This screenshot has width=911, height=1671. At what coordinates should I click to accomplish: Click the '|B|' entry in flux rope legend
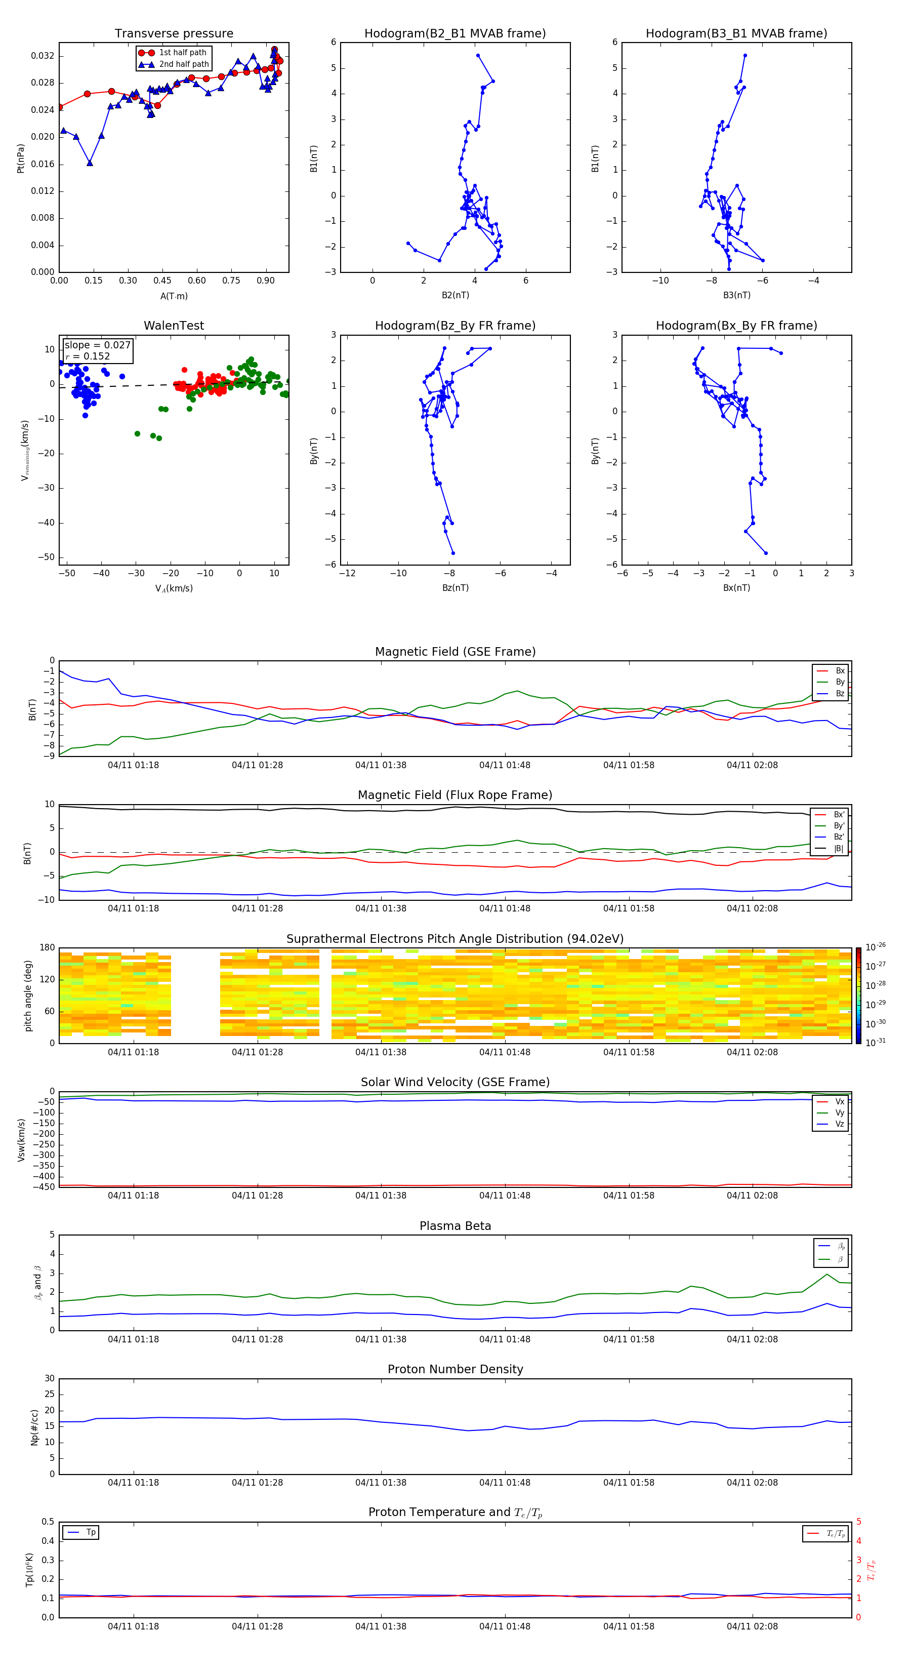[x=830, y=849]
